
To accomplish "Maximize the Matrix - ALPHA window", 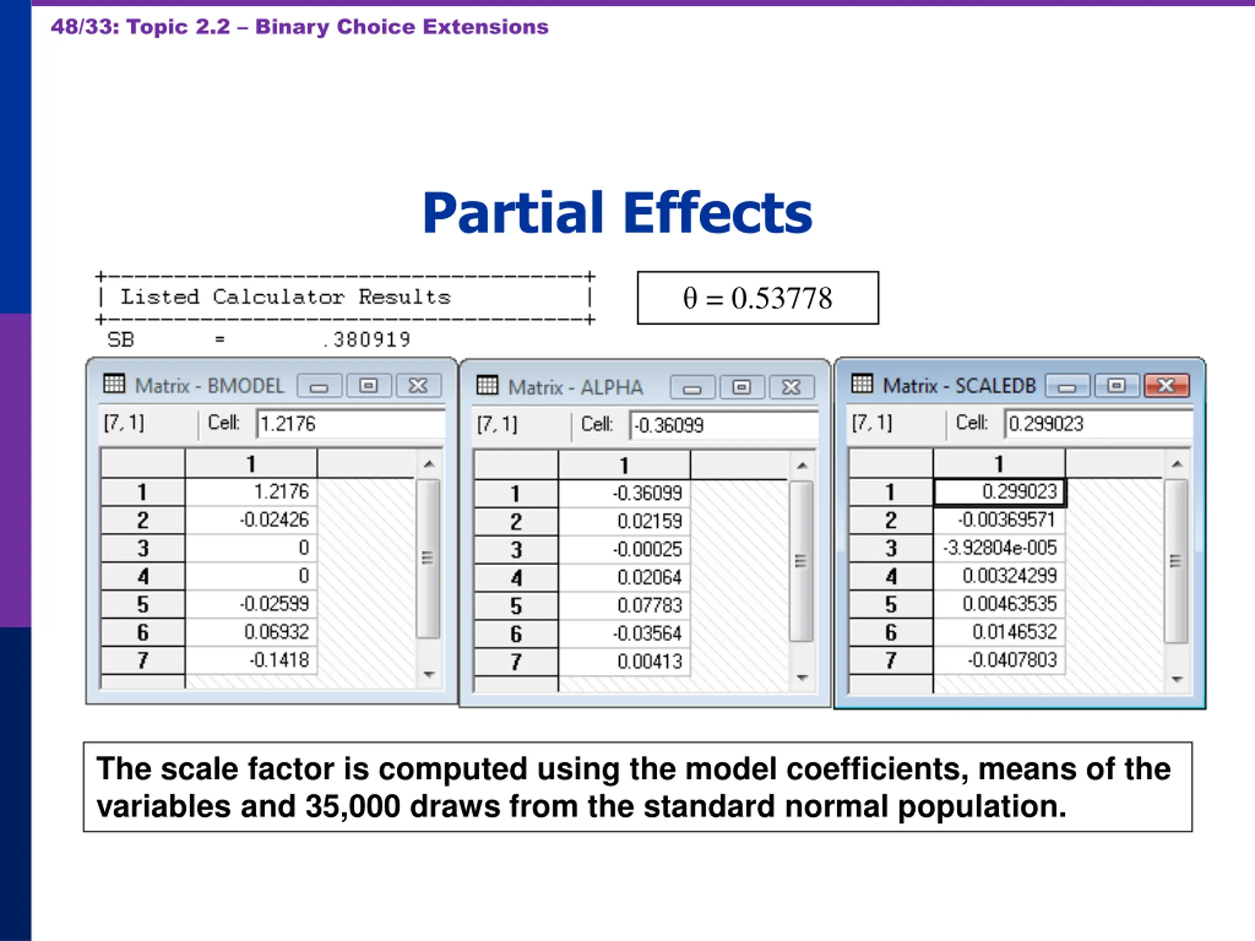I will point(742,387).
